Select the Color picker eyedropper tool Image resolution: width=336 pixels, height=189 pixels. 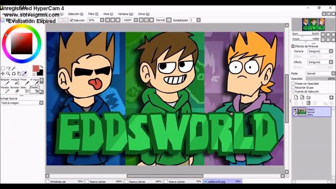click(x=25, y=74)
